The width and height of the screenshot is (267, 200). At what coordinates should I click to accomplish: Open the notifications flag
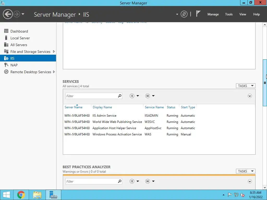[x=198, y=14]
